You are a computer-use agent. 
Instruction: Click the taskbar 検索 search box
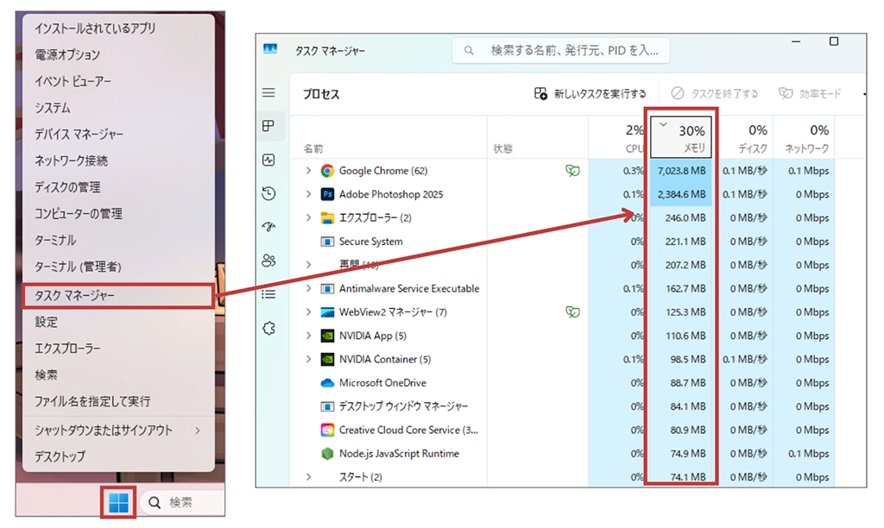(182, 502)
